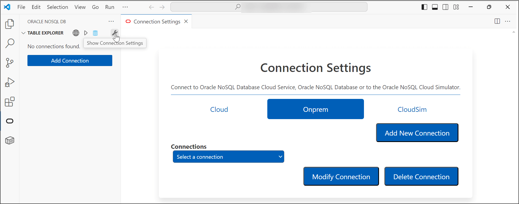519x204 pixels.
Task: Open the Oracle NoSQL DB panel more actions
Action: pos(111,22)
